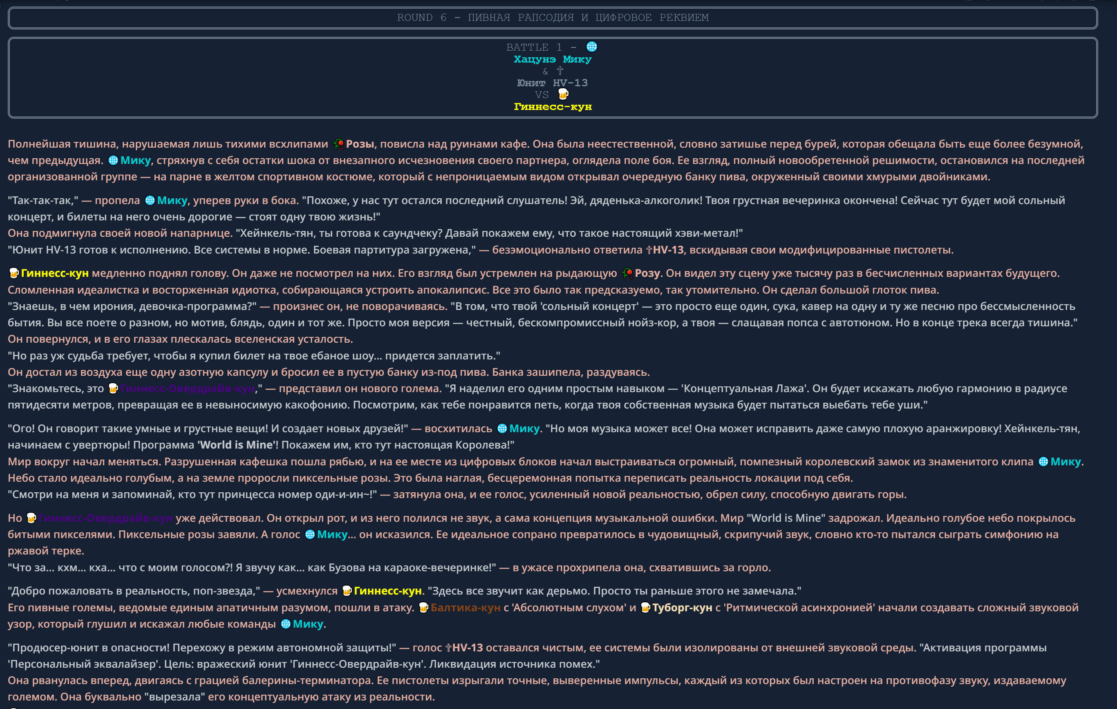The width and height of the screenshot is (1117, 709).
Task: Click 'Мику' after the word 'пропела'
Action: 172,200
